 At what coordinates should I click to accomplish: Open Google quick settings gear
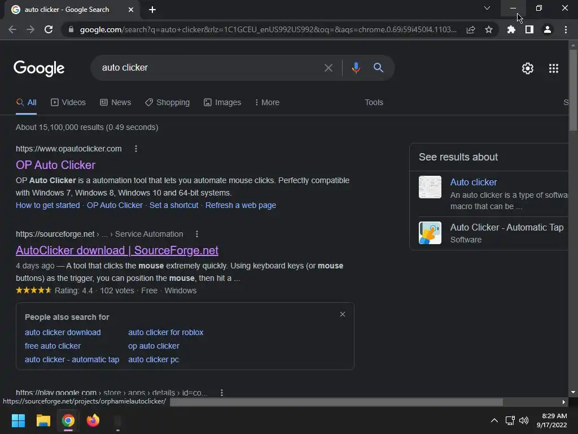(x=528, y=68)
